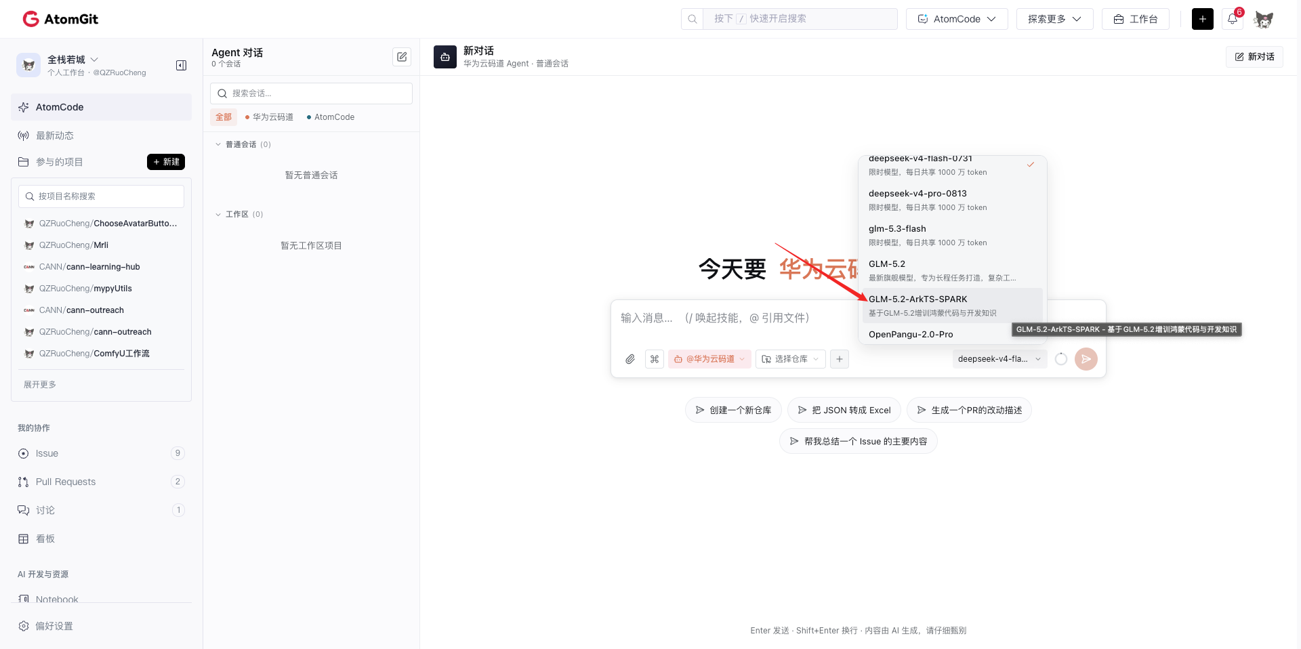Click the 新建 project button

(166, 162)
